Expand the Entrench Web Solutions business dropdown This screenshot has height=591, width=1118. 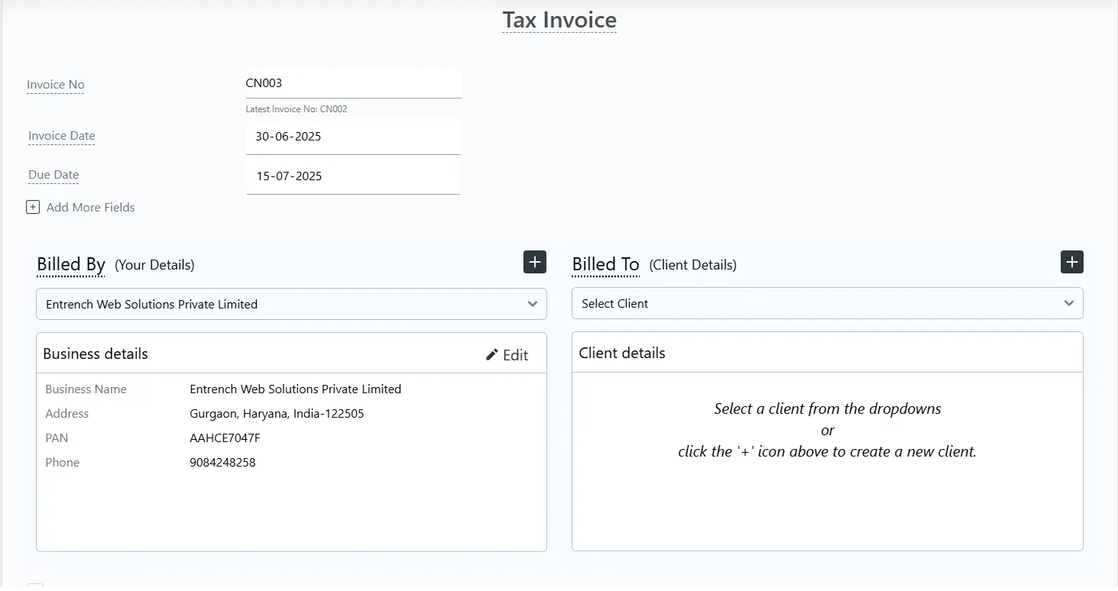(x=291, y=304)
